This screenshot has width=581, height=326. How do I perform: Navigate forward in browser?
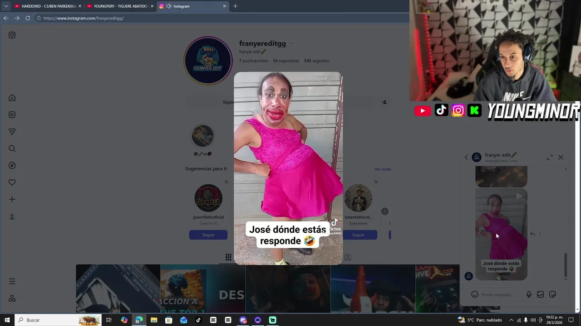[x=17, y=18]
